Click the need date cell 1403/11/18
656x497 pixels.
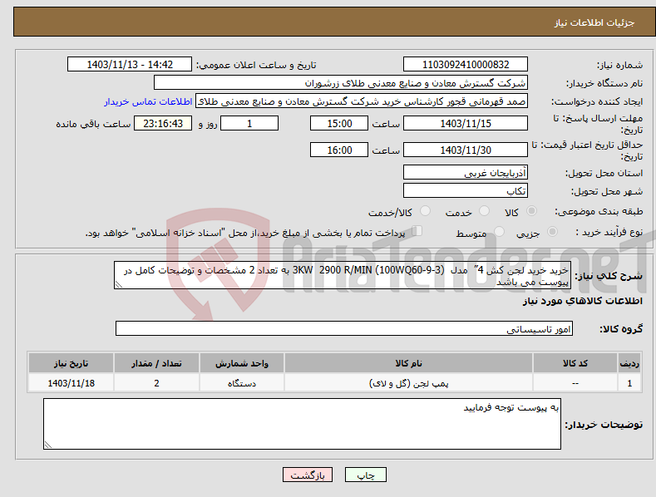(72, 383)
